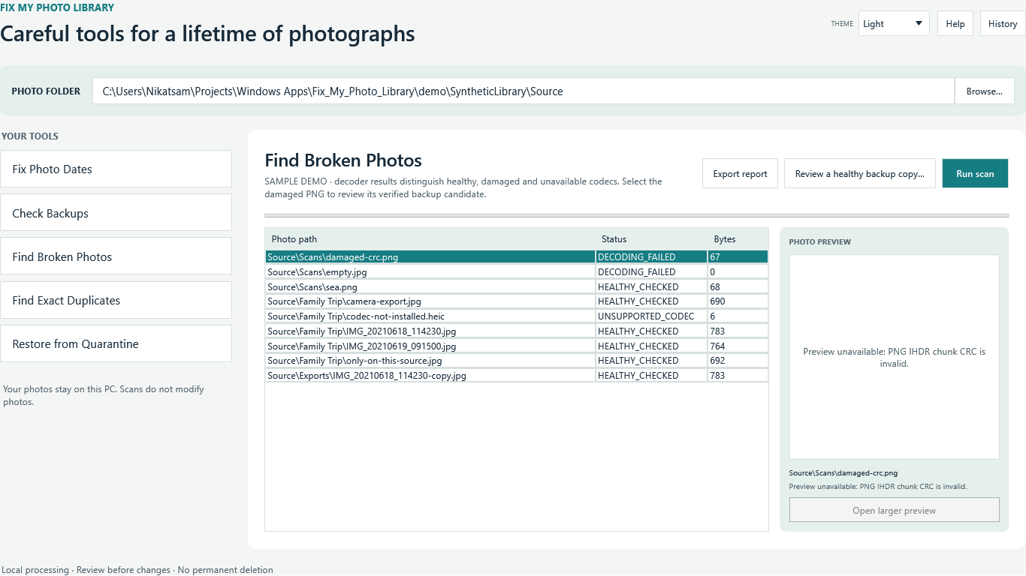Click the UNSUPPORTED_CODEC status cell
This screenshot has width=1026, height=576.
(x=651, y=316)
